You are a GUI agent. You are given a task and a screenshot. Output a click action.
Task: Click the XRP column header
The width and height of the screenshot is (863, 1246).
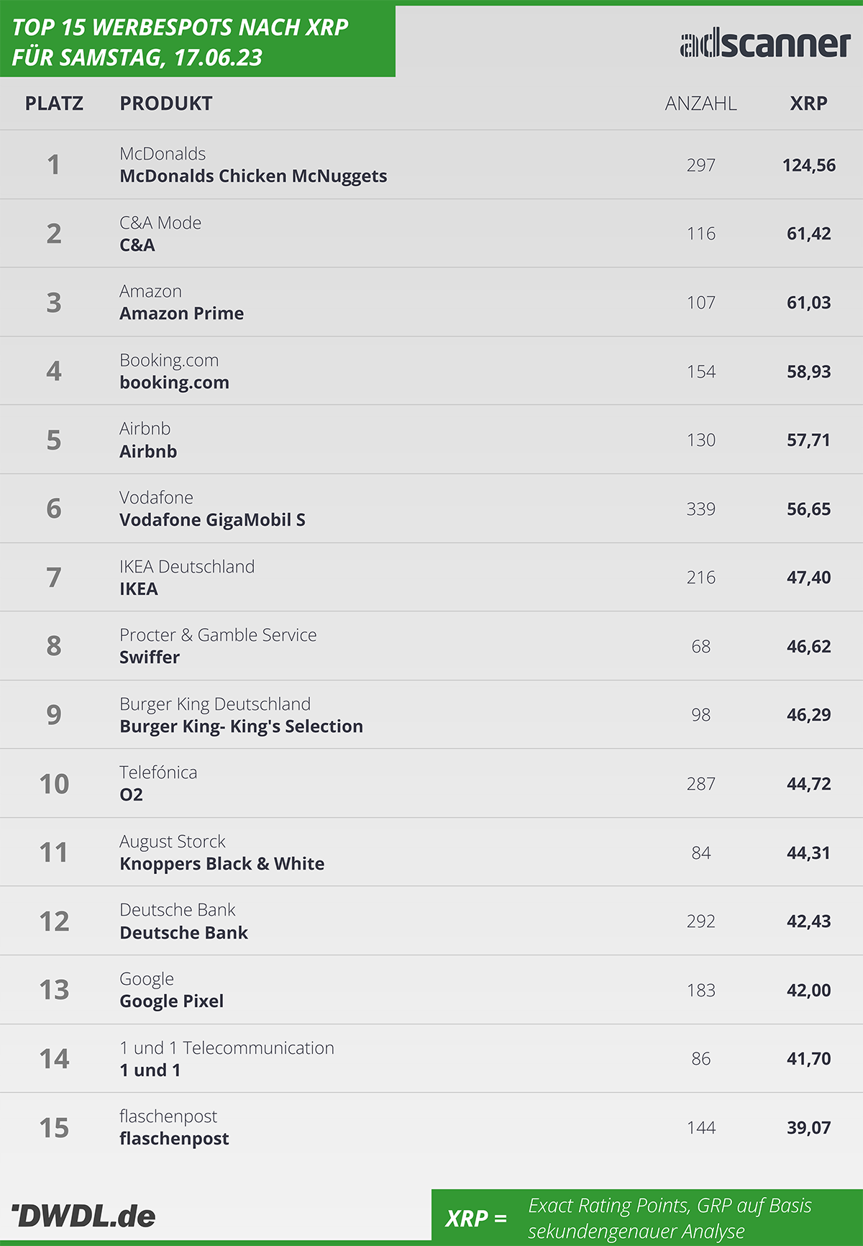[808, 104]
